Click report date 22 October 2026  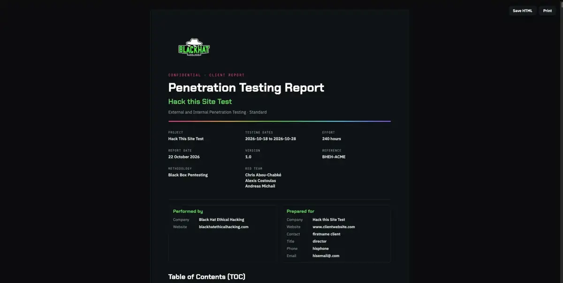[x=184, y=157]
